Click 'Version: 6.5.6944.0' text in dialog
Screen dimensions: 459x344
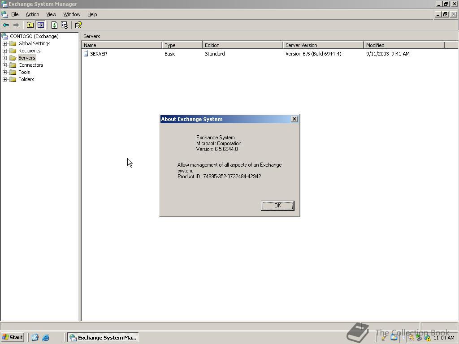[x=217, y=149]
